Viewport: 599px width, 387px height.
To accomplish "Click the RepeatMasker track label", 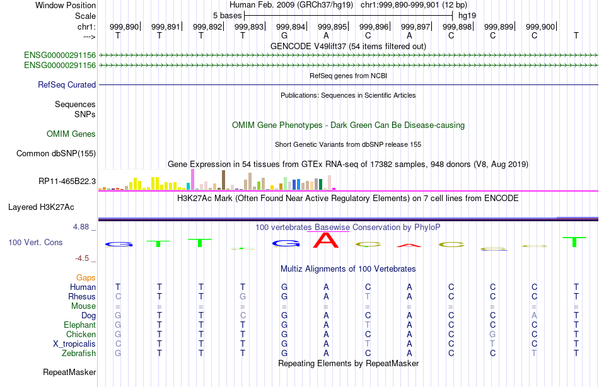I will [69, 373].
